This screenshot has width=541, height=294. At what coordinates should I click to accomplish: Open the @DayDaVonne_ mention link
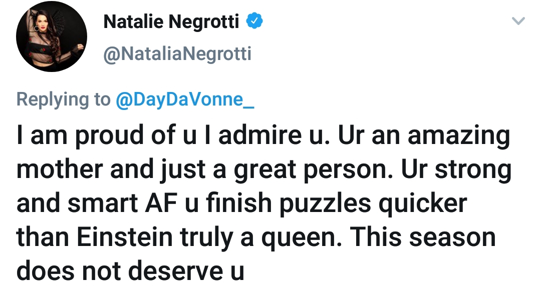click(184, 99)
